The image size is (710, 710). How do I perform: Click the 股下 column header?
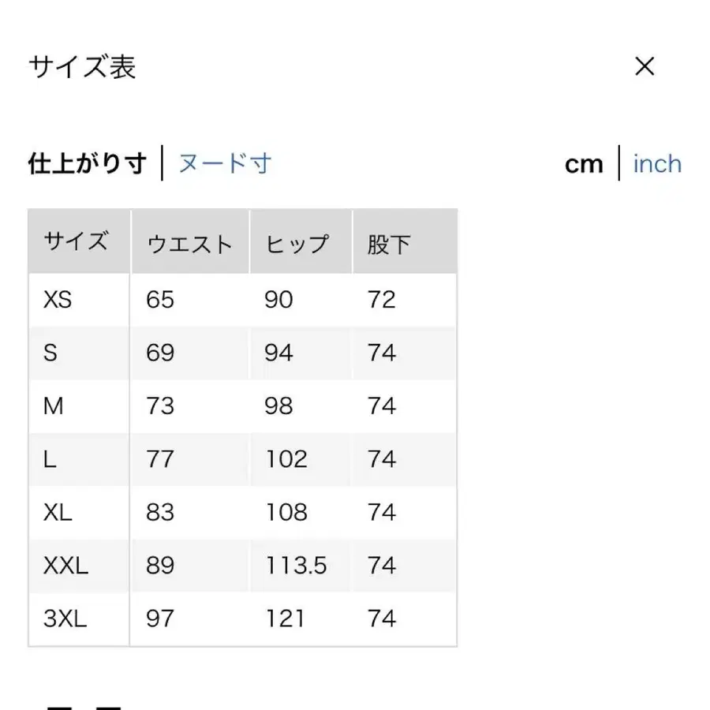click(389, 243)
